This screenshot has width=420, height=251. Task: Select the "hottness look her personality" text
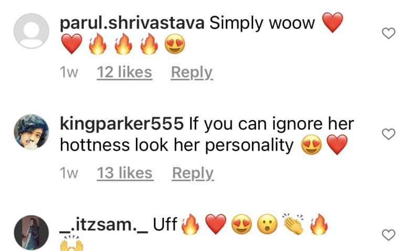[x=177, y=145]
